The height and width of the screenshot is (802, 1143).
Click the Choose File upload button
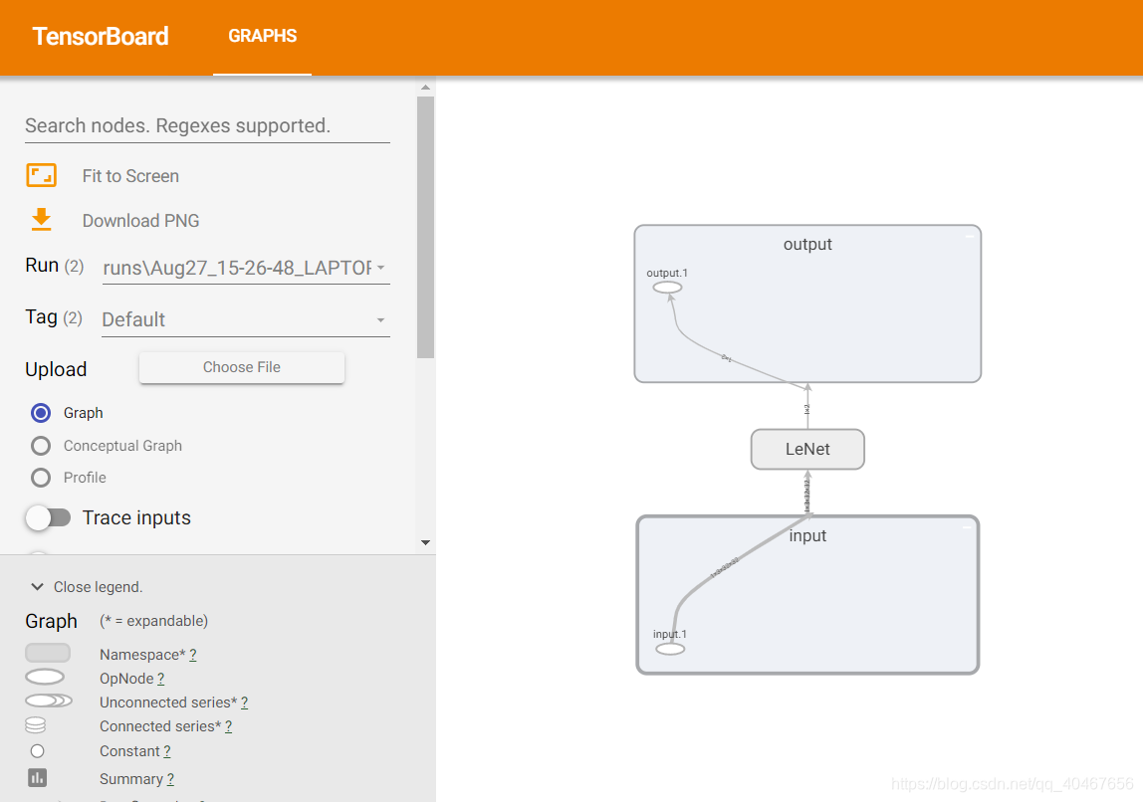click(x=242, y=367)
